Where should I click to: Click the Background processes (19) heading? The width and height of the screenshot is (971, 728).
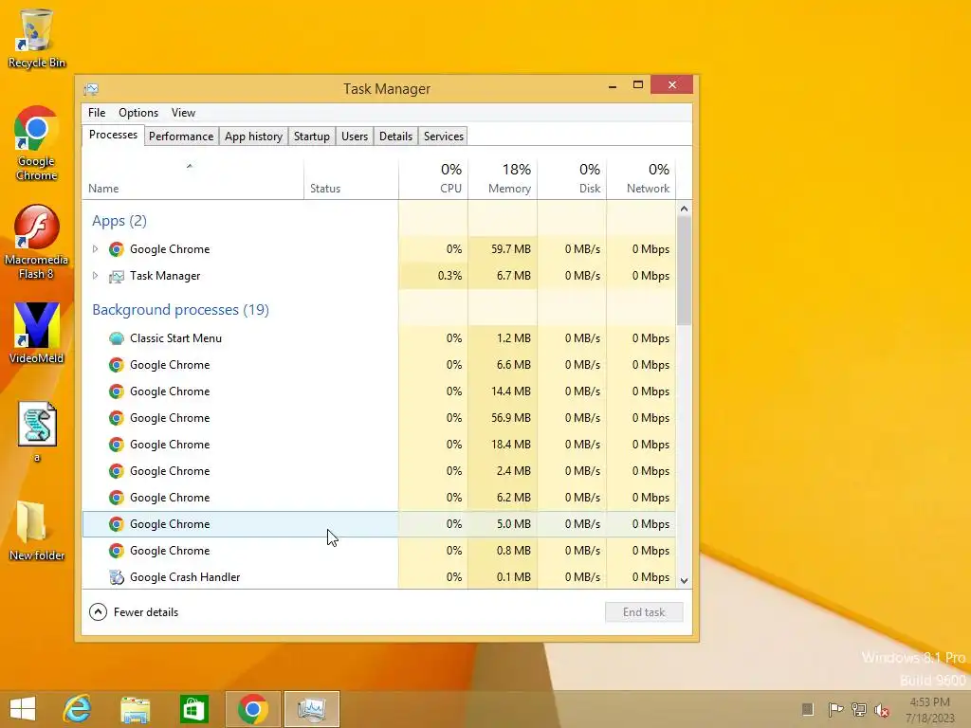(180, 310)
